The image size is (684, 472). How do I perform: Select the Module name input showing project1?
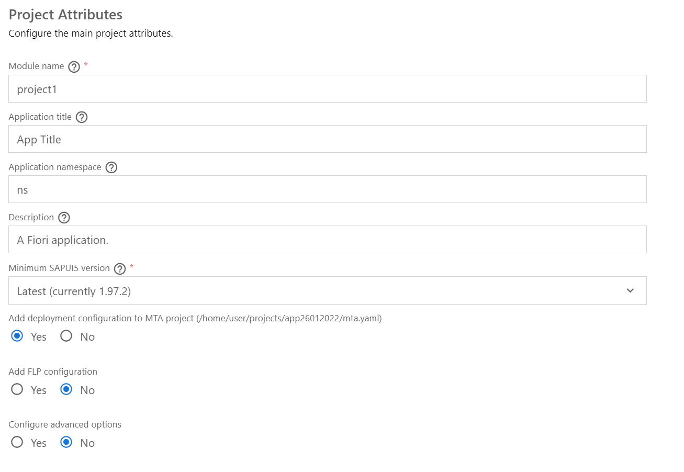328,88
